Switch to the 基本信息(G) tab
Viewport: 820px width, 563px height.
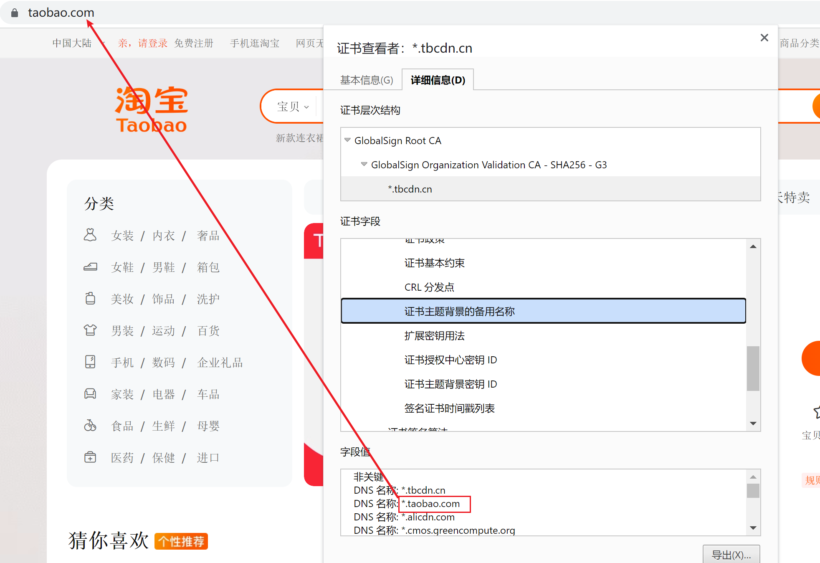click(x=367, y=80)
